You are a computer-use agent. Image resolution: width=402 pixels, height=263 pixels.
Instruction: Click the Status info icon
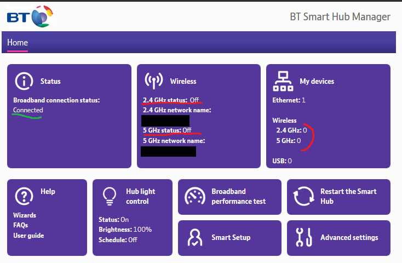point(24,81)
